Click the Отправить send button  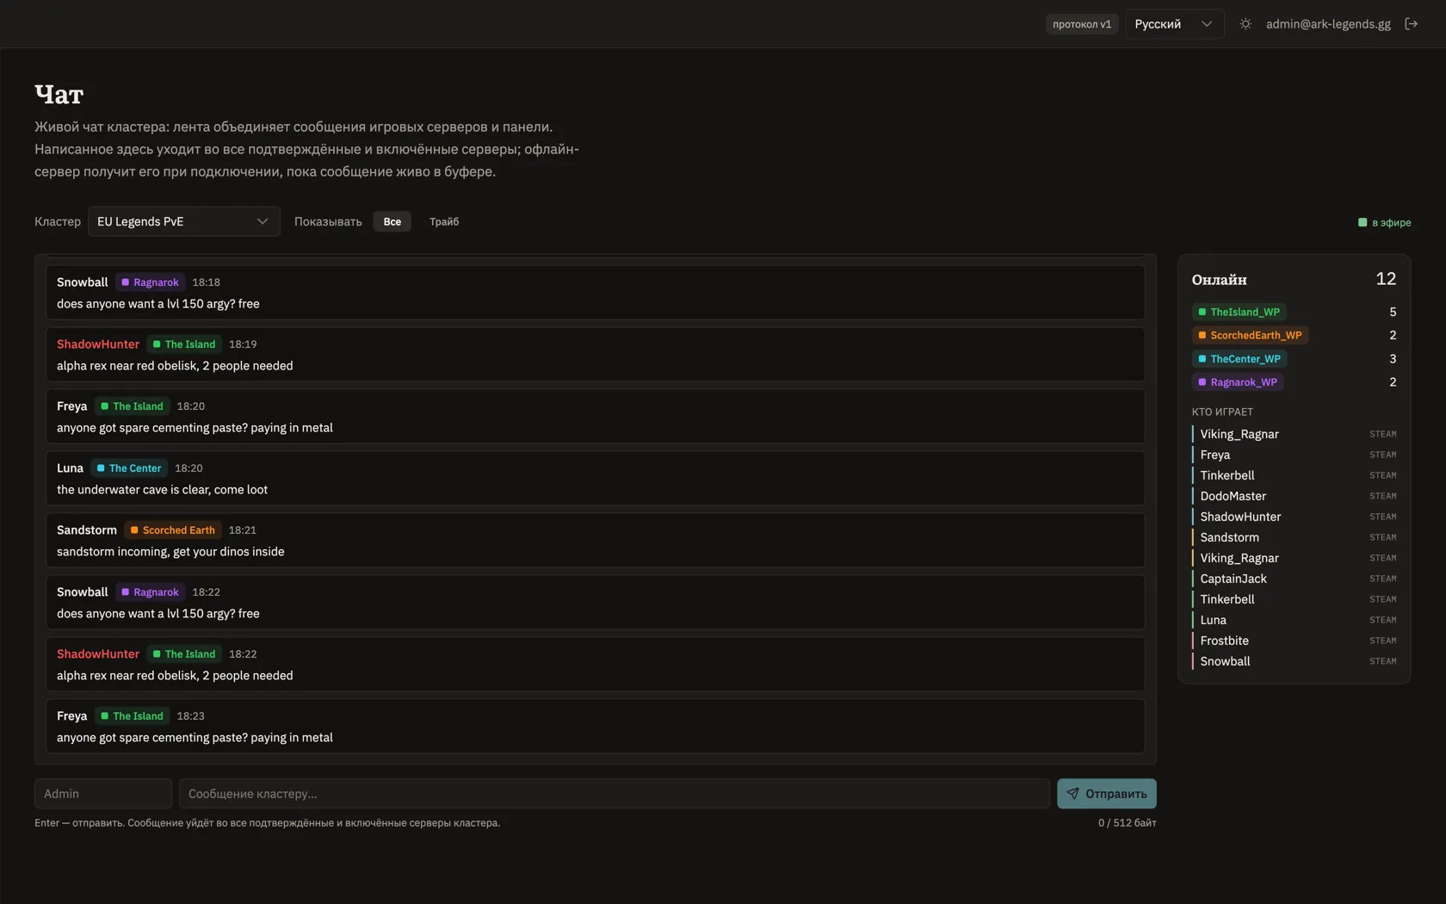(1106, 794)
